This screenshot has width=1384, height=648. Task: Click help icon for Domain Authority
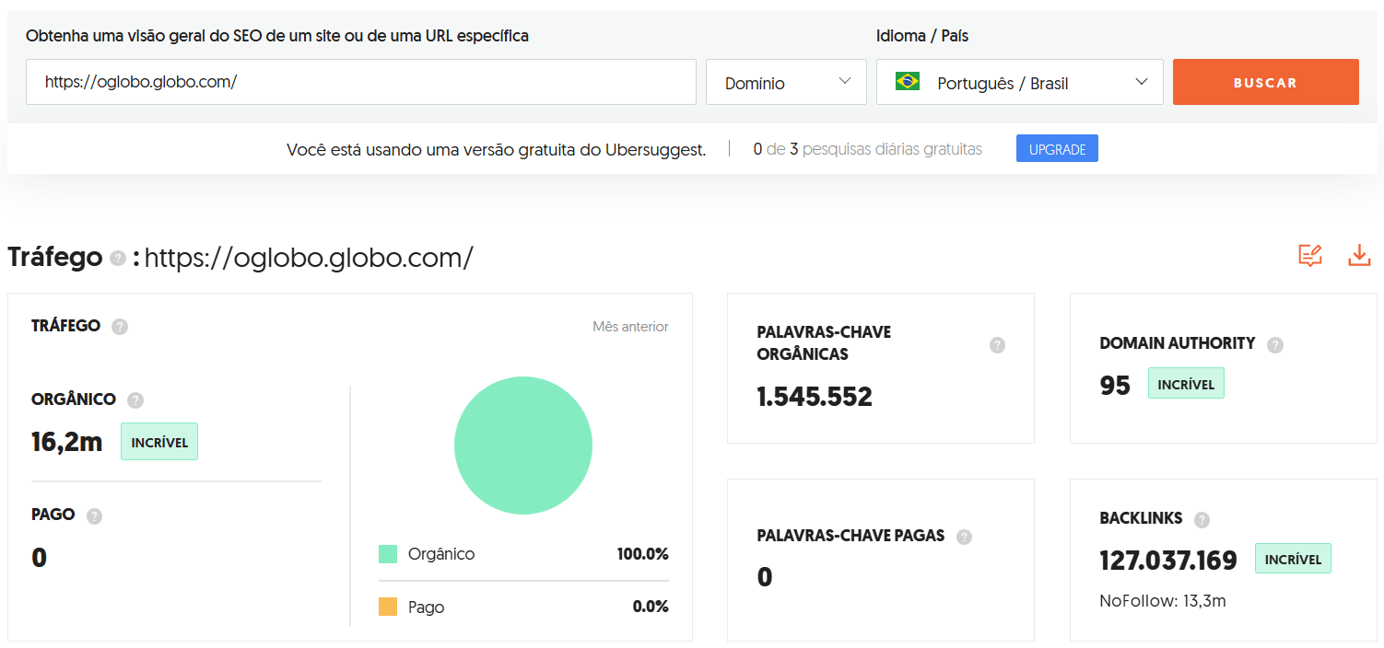coord(1275,345)
